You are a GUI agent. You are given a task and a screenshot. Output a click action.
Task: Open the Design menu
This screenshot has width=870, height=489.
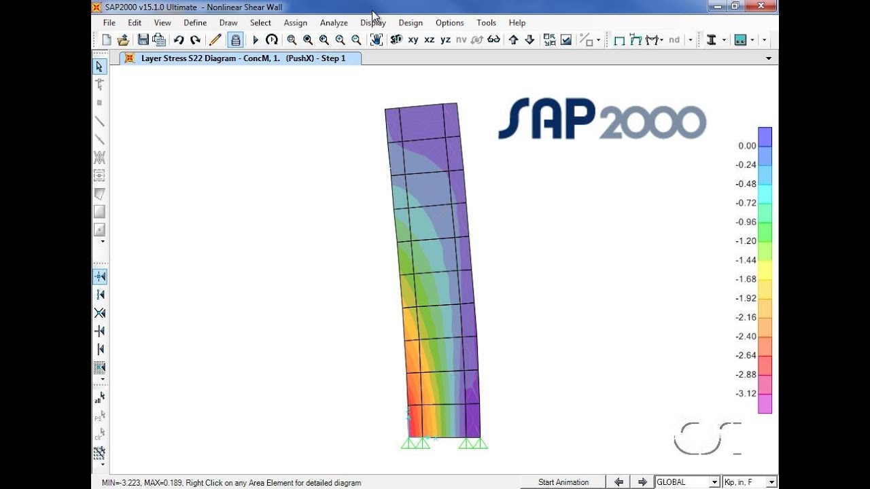[411, 22]
